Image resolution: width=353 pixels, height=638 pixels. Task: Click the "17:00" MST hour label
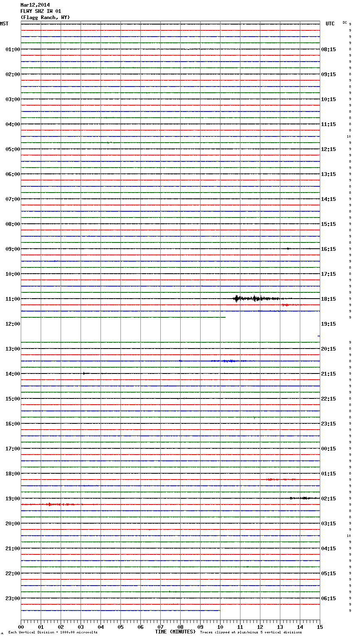[12, 449]
